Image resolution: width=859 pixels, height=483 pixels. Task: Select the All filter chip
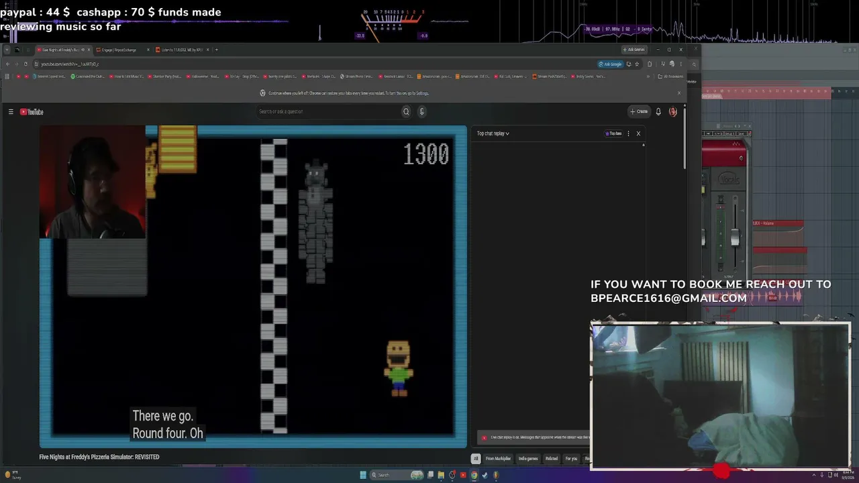(x=475, y=459)
